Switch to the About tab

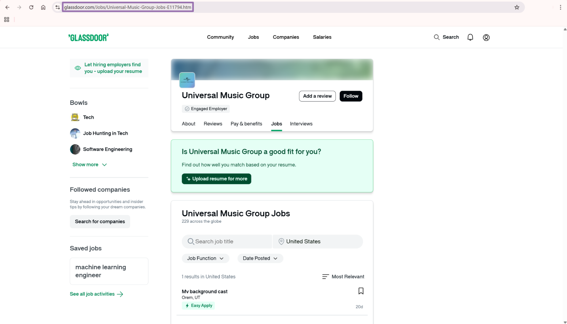(189, 124)
